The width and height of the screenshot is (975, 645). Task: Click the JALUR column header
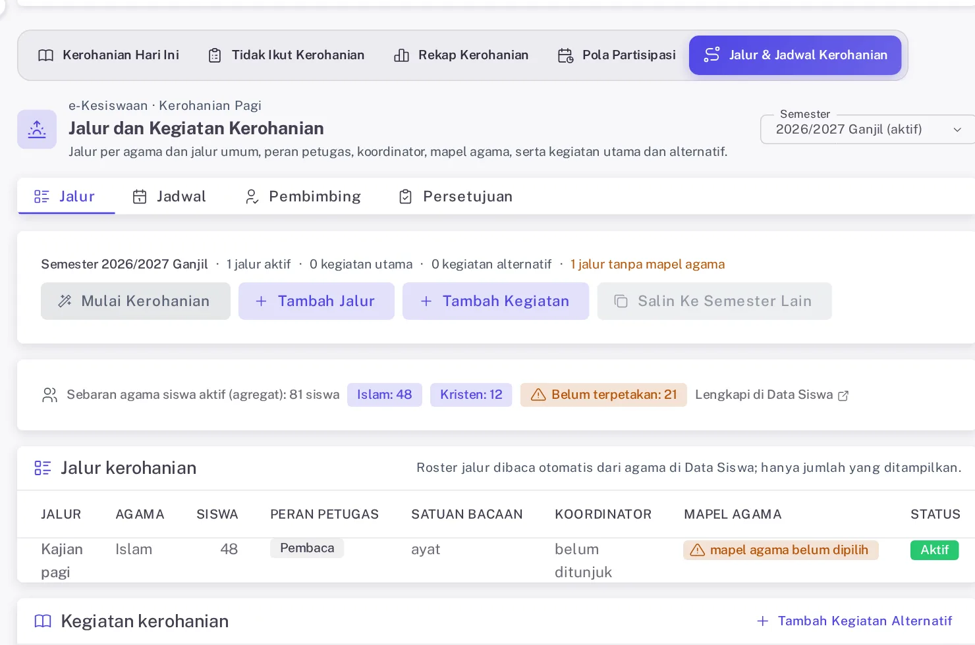point(61,515)
